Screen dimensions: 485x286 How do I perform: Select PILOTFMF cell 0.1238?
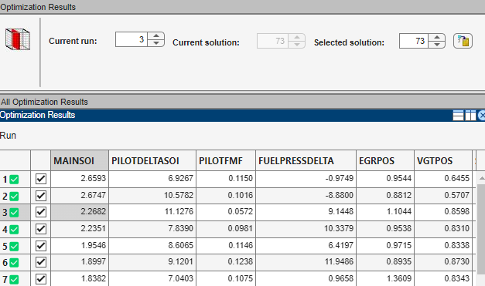click(226, 262)
